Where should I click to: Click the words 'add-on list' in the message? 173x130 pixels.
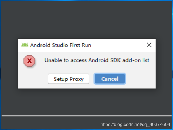[x=136, y=60]
